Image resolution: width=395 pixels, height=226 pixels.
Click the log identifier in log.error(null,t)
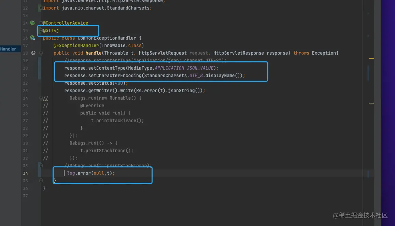pyautogui.click(x=71, y=173)
